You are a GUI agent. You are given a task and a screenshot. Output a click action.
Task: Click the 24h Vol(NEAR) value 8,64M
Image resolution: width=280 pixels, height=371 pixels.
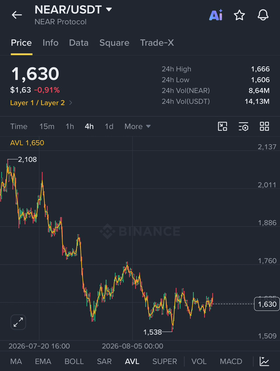click(x=259, y=90)
